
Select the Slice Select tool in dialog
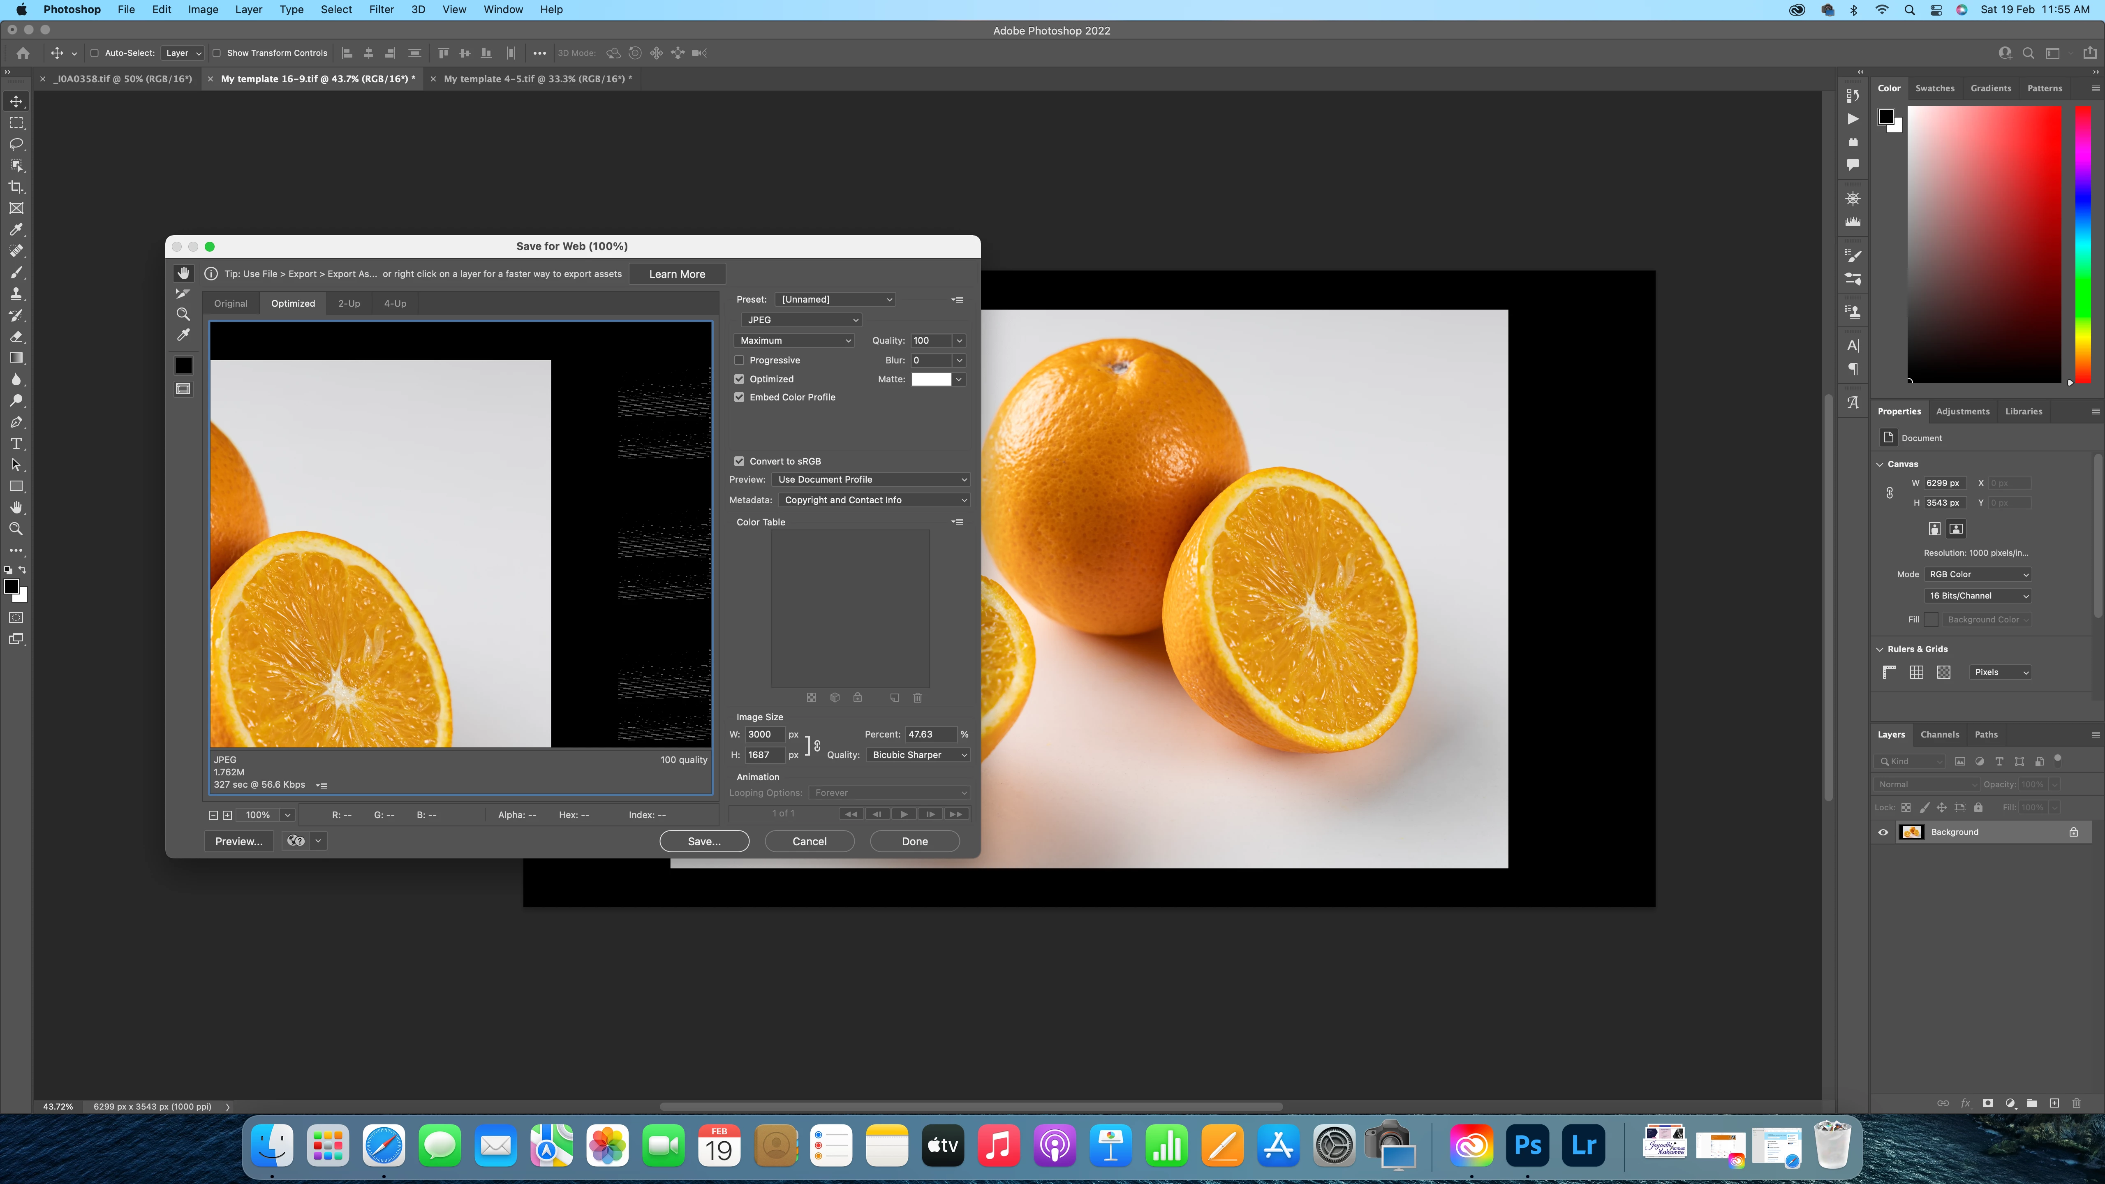[183, 294]
